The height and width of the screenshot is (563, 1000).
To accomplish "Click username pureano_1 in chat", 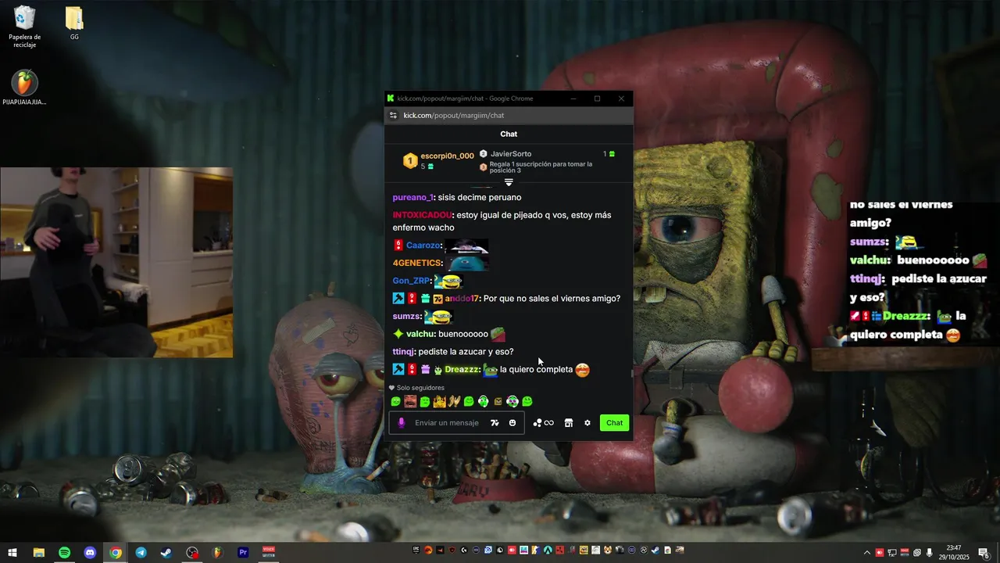I will 412,198.
